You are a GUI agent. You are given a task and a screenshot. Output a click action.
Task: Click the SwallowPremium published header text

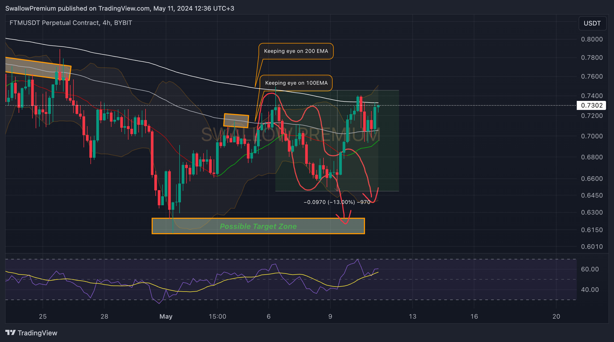pos(120,8)
